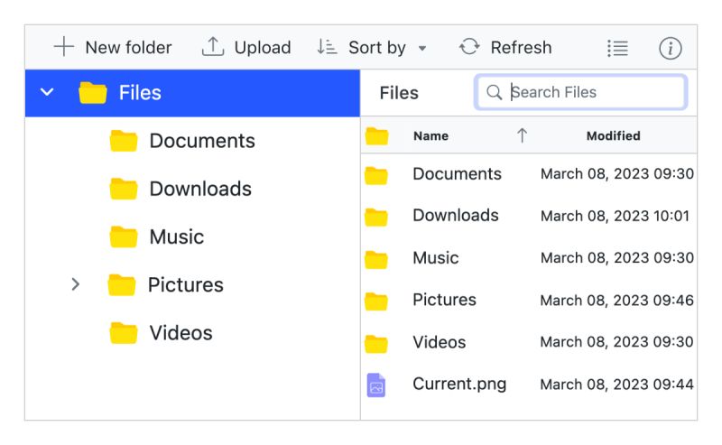Viewport: 722px width, 445px height.
Task: Select Documents label in the navigation tree
Action: tap(202, 141)
